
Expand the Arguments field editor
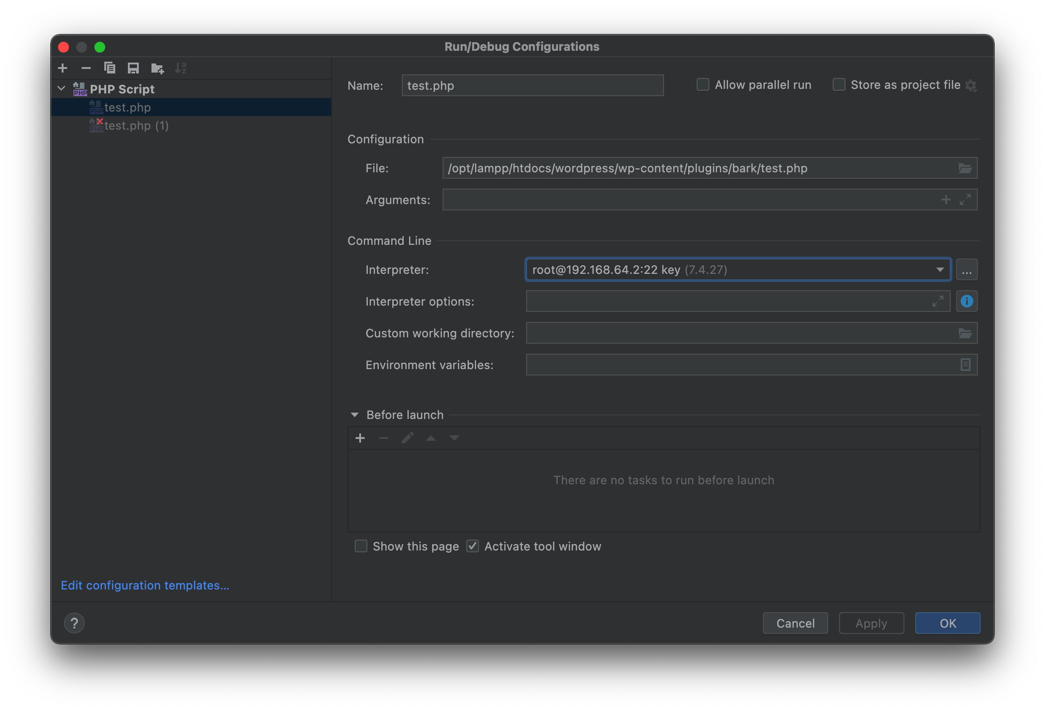click(965, 200)
